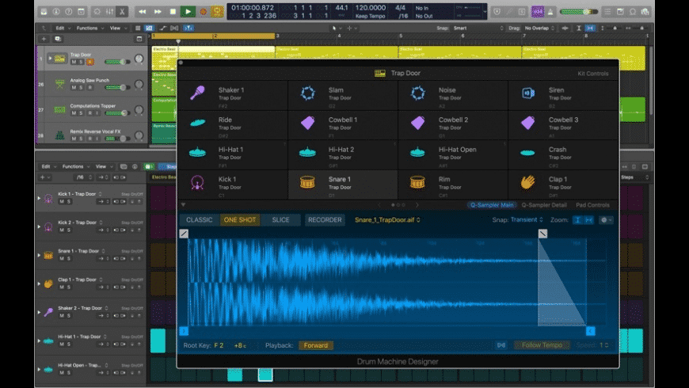Open the Drag No Overlap dropdown
Screen dimensions: 689x388
click(x=539, y=29)
